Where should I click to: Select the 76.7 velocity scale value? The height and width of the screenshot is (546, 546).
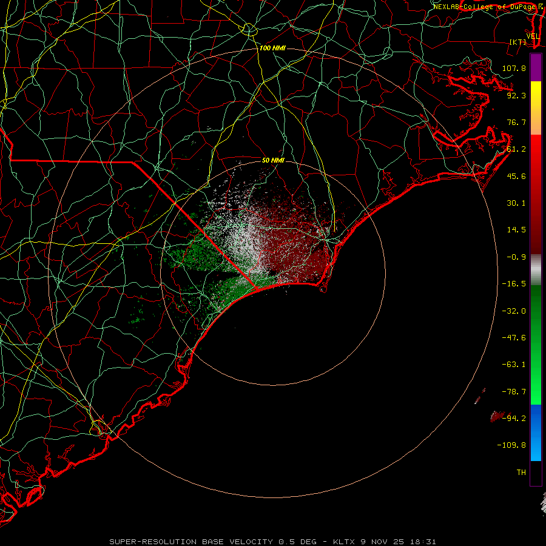[x=516, y=122]
